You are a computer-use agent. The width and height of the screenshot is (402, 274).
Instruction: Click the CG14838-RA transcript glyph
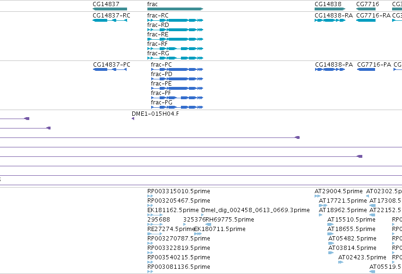click(x=330, y=20)
